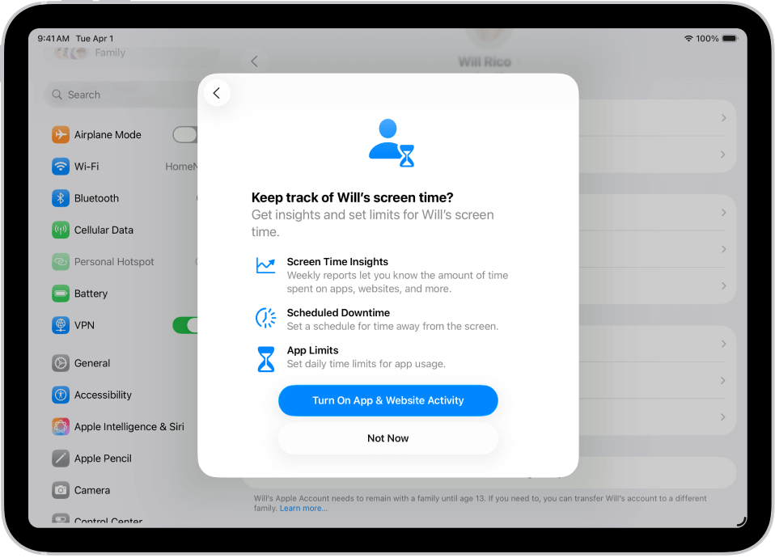The height and width of the screenshot is (558, 775).
Task: Disable the VPN toggle
Action: coord(186,324)
